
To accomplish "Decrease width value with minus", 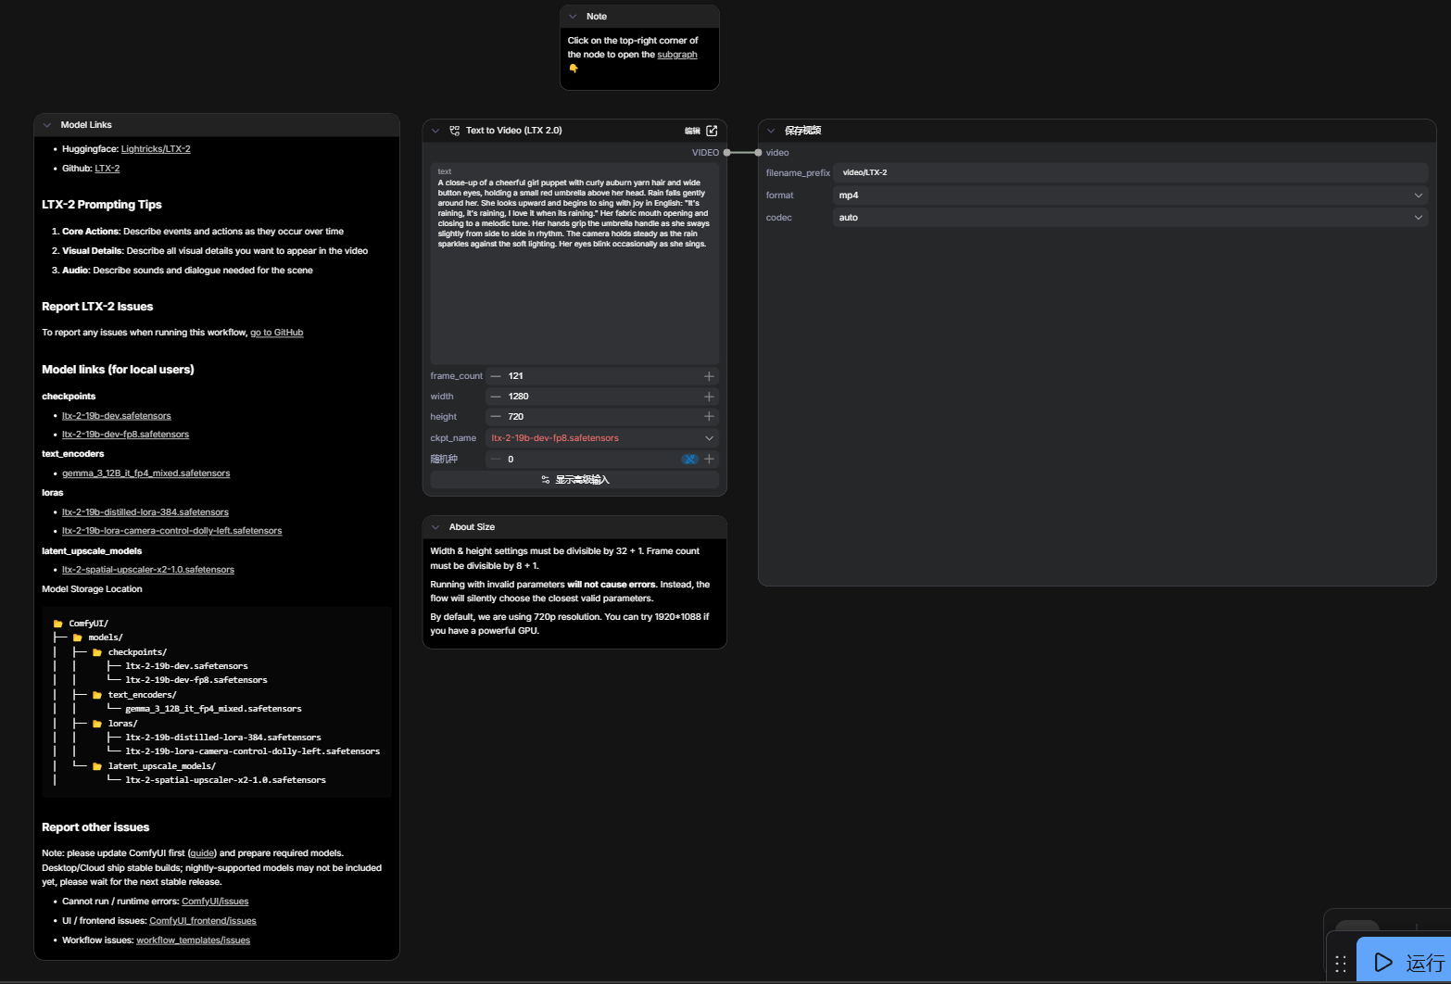I will 496,397.
